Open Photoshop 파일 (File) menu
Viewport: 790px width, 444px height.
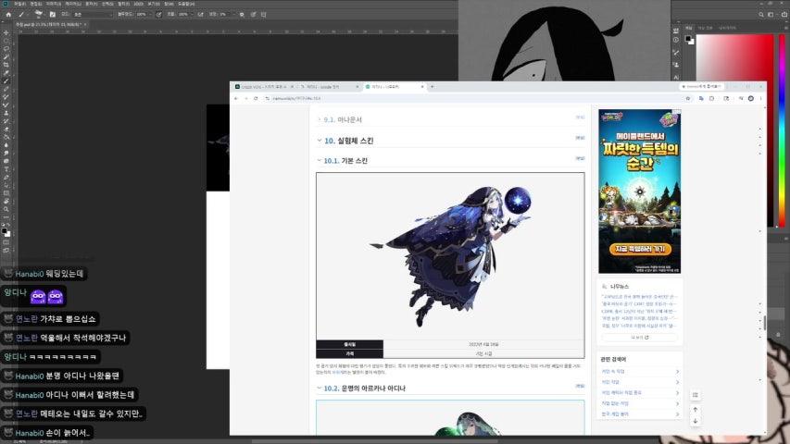point(19,4)
